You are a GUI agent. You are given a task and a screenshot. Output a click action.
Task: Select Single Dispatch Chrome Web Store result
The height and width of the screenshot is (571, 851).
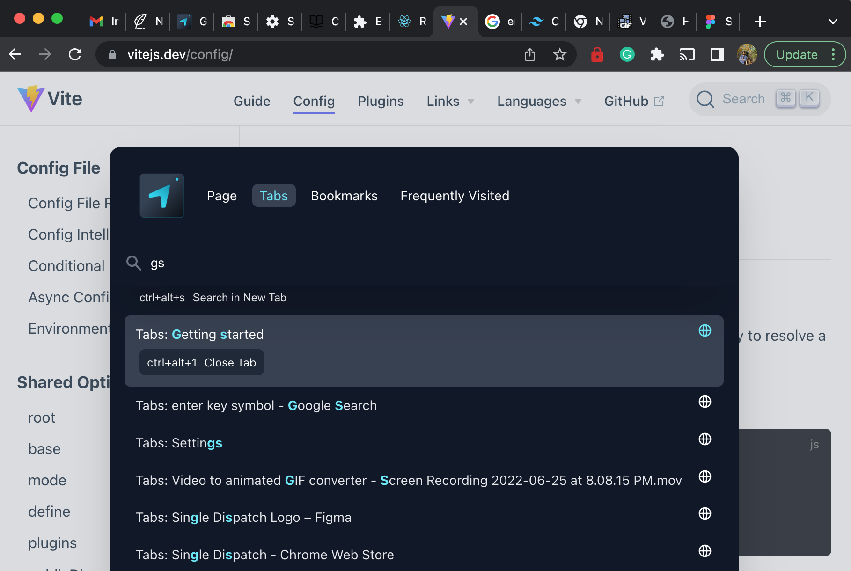[x=424, y=555]
